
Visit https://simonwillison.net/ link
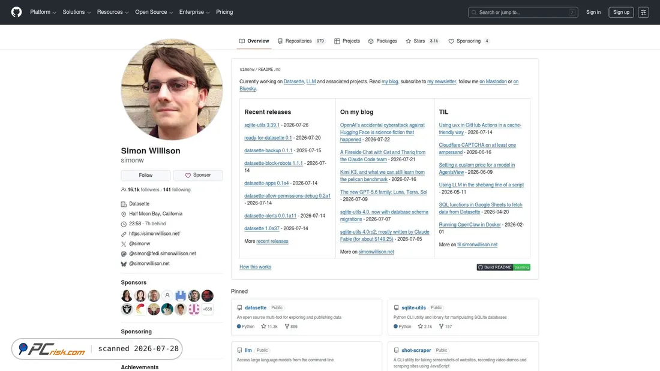point(154,234)
